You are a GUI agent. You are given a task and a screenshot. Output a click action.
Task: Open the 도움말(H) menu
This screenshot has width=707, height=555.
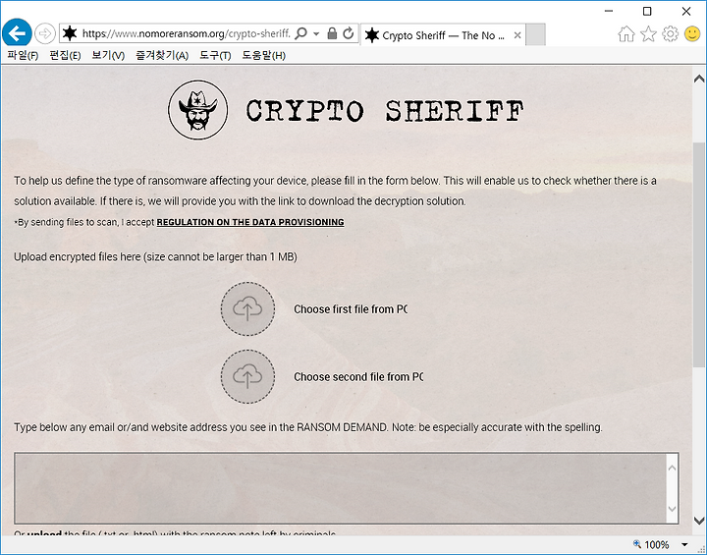coord(264,55)
